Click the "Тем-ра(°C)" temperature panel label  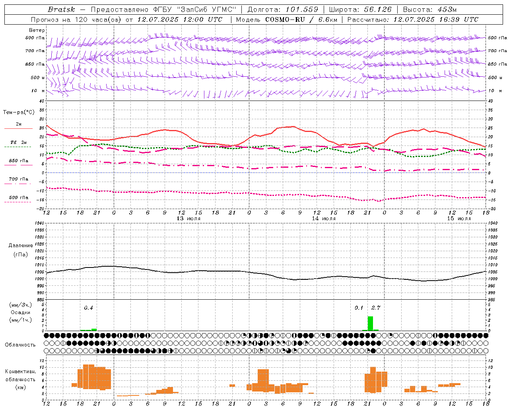pos(19,112)
